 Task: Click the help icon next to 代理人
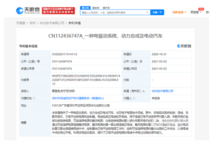(x=134, y=98)
